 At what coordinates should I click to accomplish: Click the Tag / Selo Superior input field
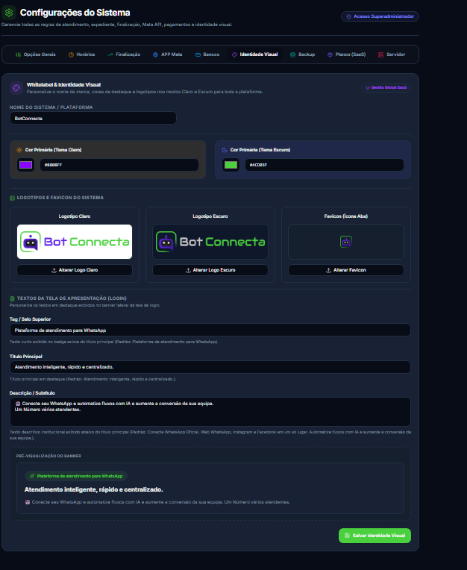[x=210, y=330]
